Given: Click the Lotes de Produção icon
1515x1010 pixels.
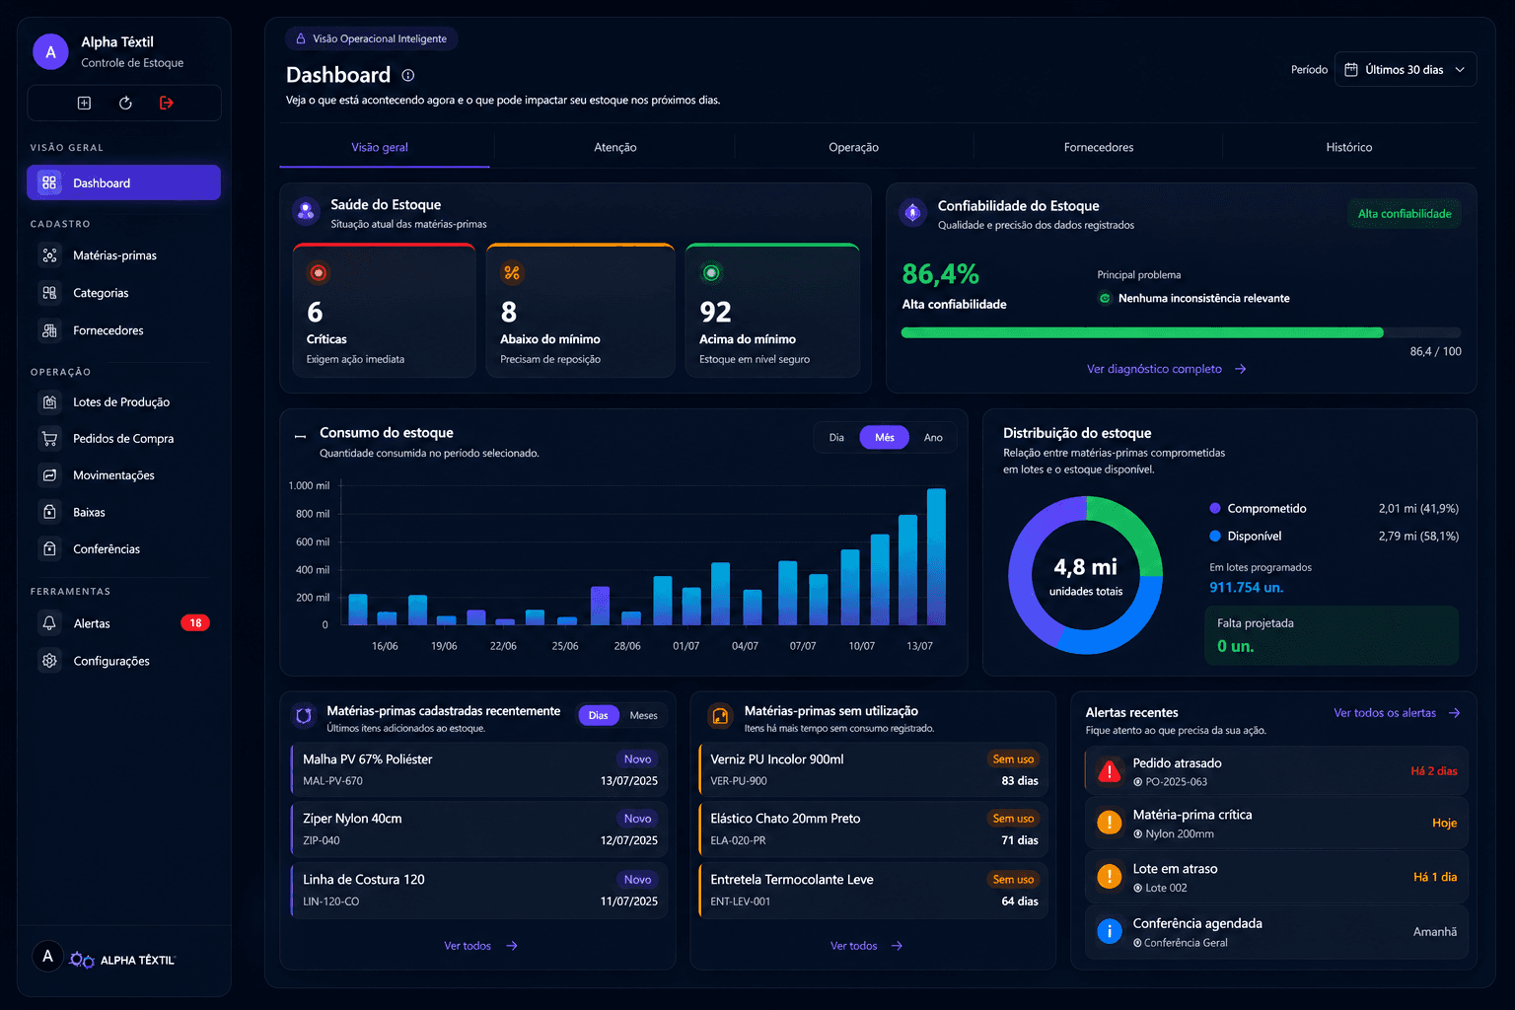Looking at the screenshot, I should (x=49, y=401).
